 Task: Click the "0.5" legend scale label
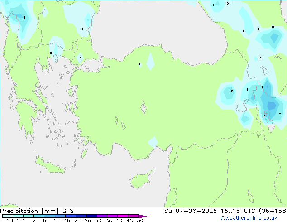pyautogui.click(x=16, y=220)
